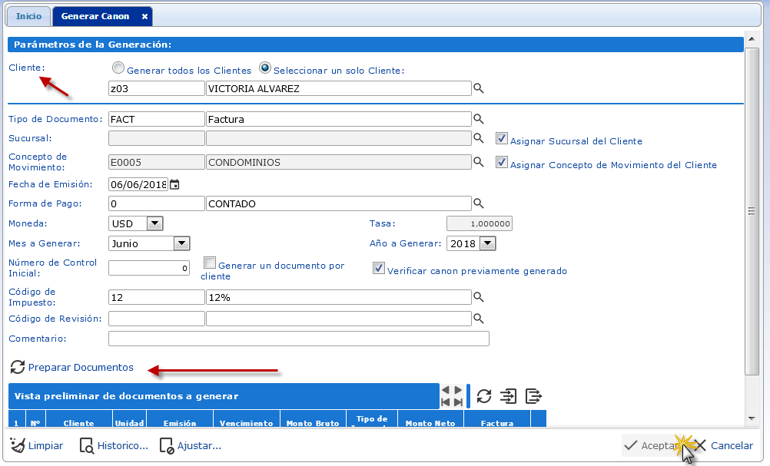Enable Generar un documento por cliente
770x466 pixels.
(x=210, y=263)
